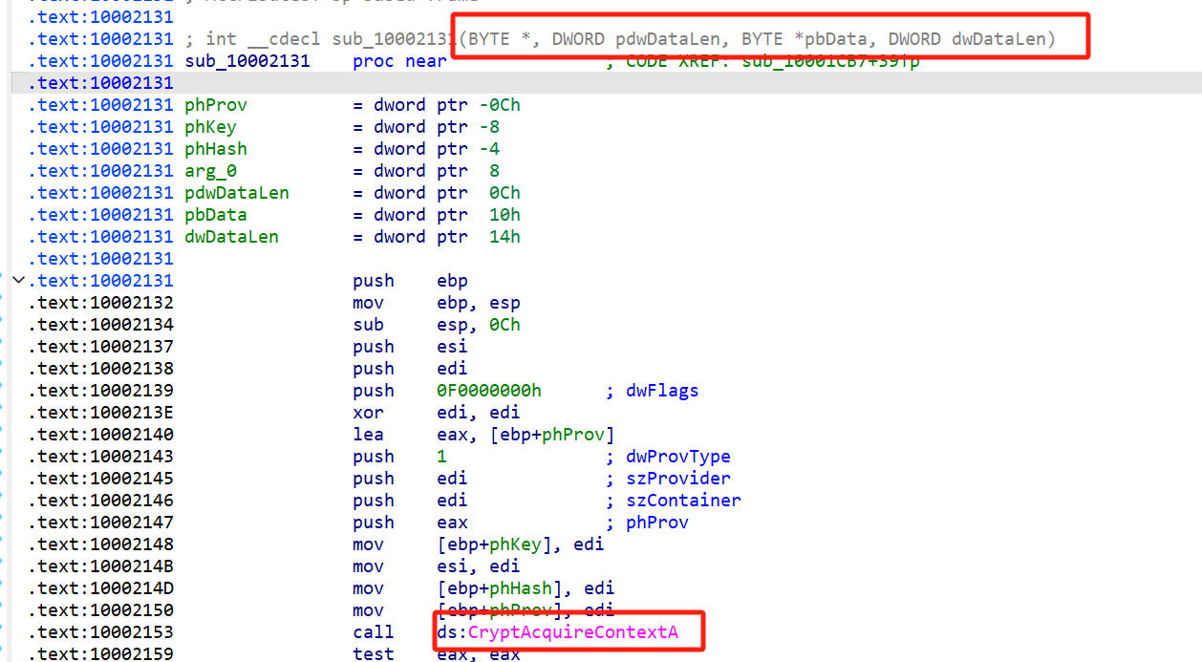Click the '; szProvider' comment

point(668,479)
